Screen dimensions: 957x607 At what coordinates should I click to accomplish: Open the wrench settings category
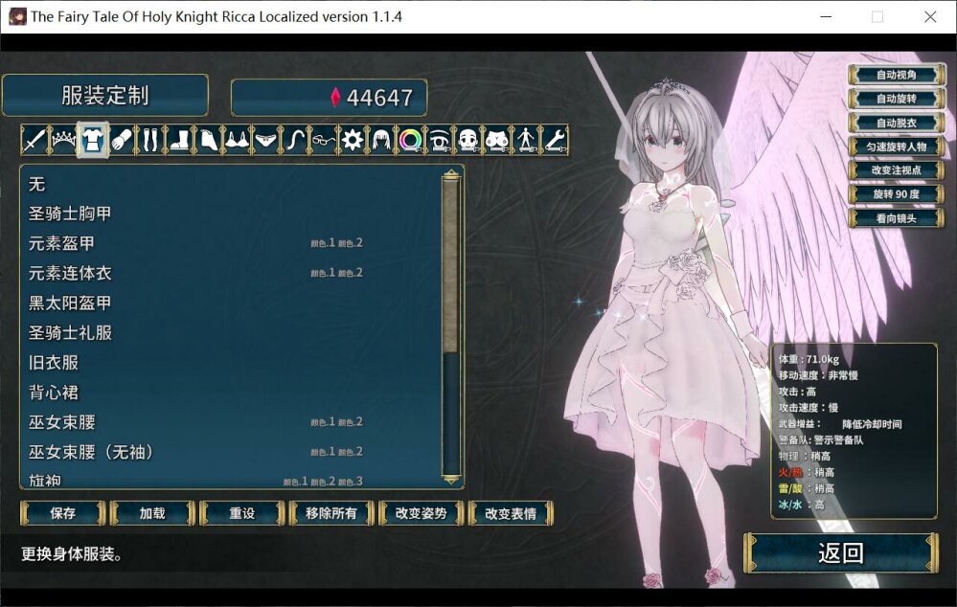point(556,141)
